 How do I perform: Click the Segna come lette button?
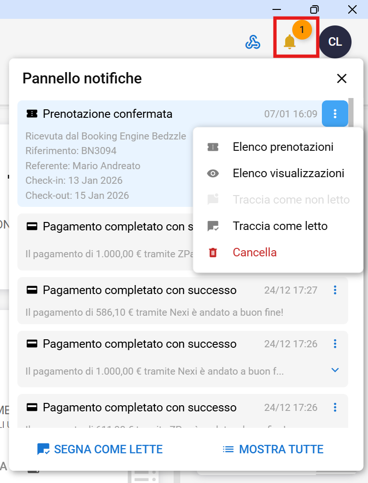pyautogui.click(x=100, y=449)
